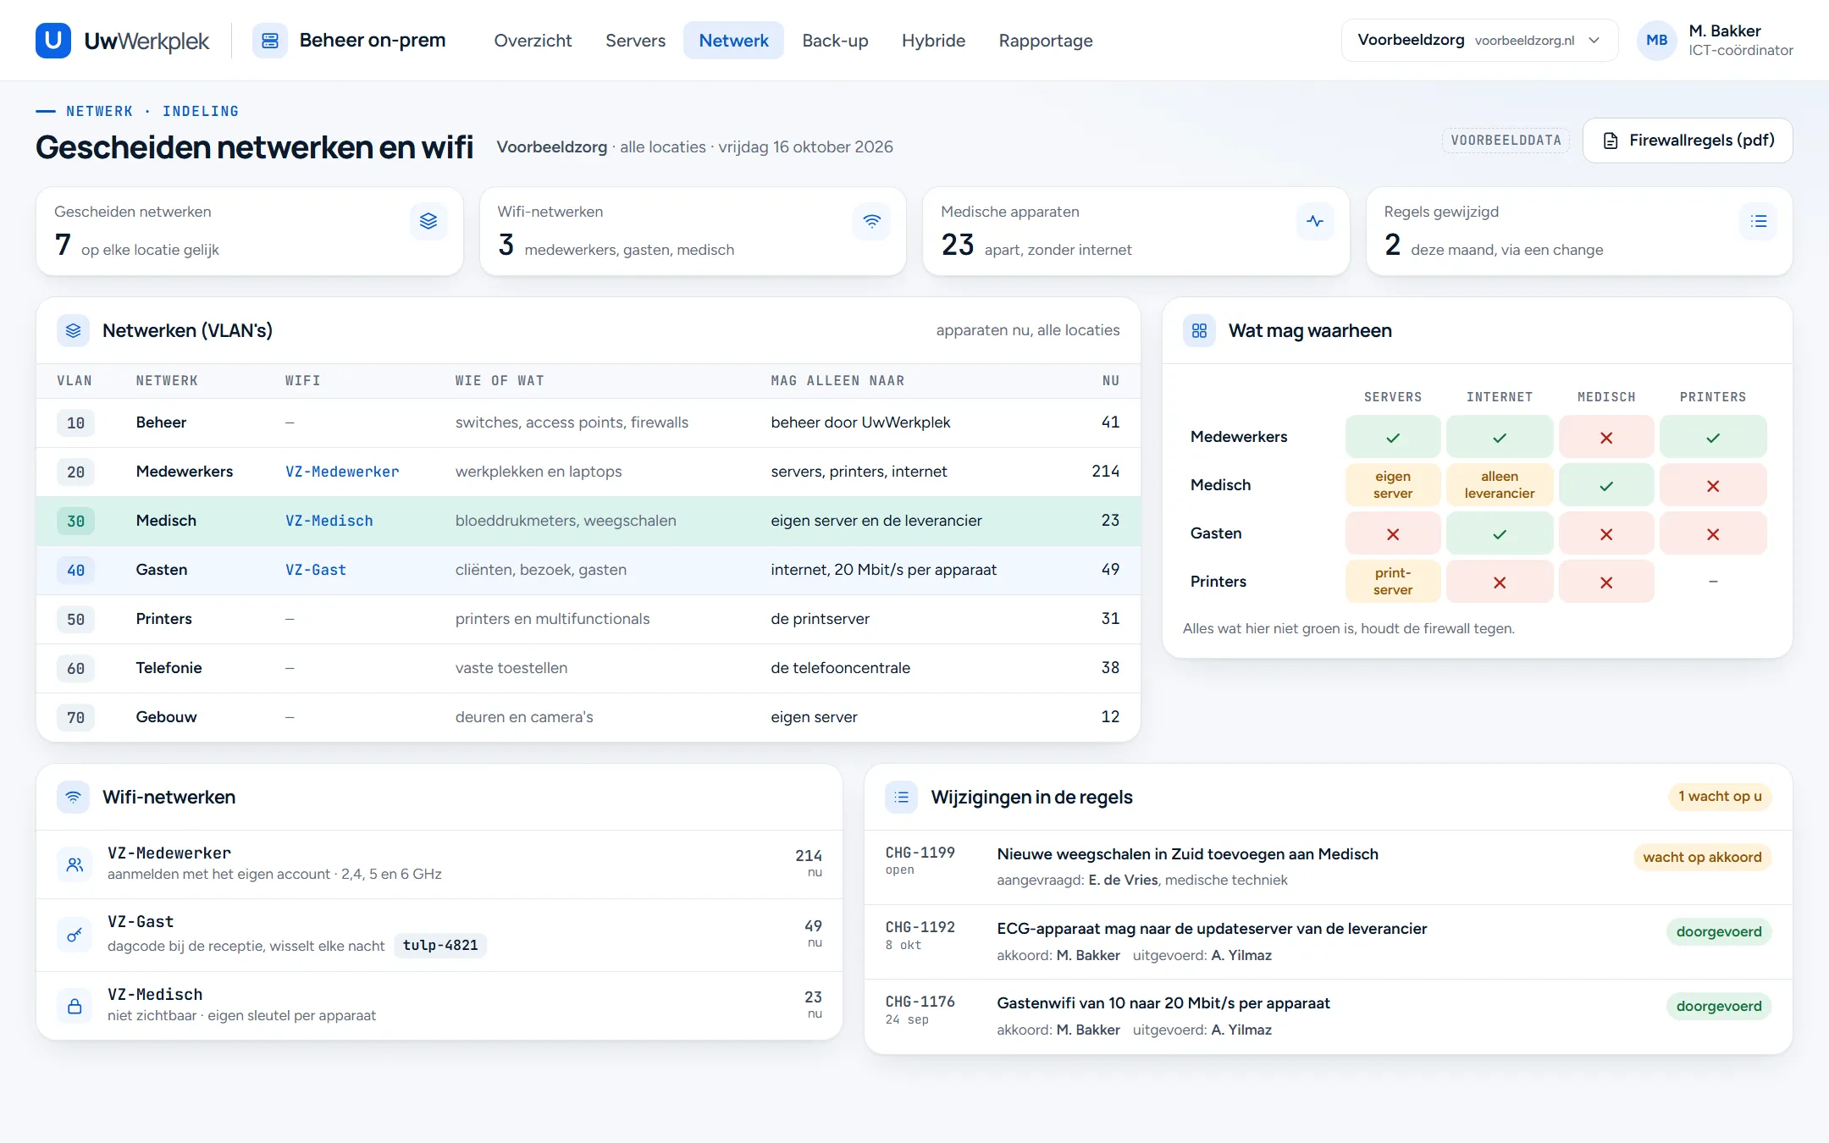Click the tulp-4821 day code chip

[440, 946]
